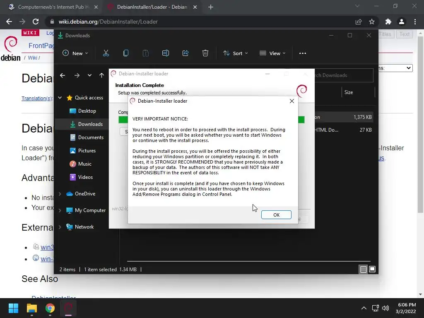Image resolution: width=424 pixels, height=318 pixels.
Task: Click the Rename icon in Downloads toolbar
Action: coord(166,53)
